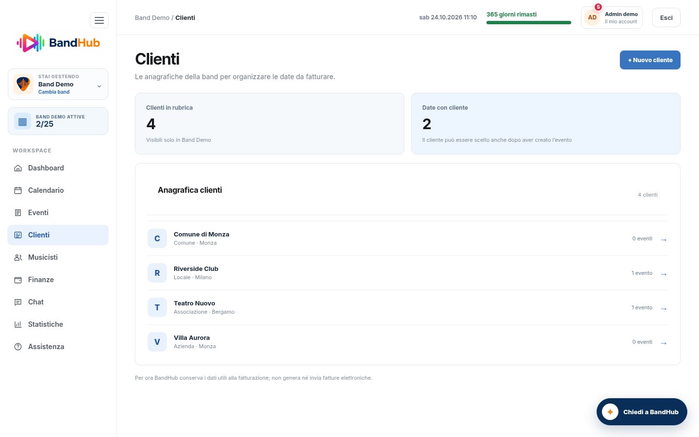Open arrow for Villa Aurora row
Image resolution: width=699 pixels, height=437 pixels.
tap(664, 343)
